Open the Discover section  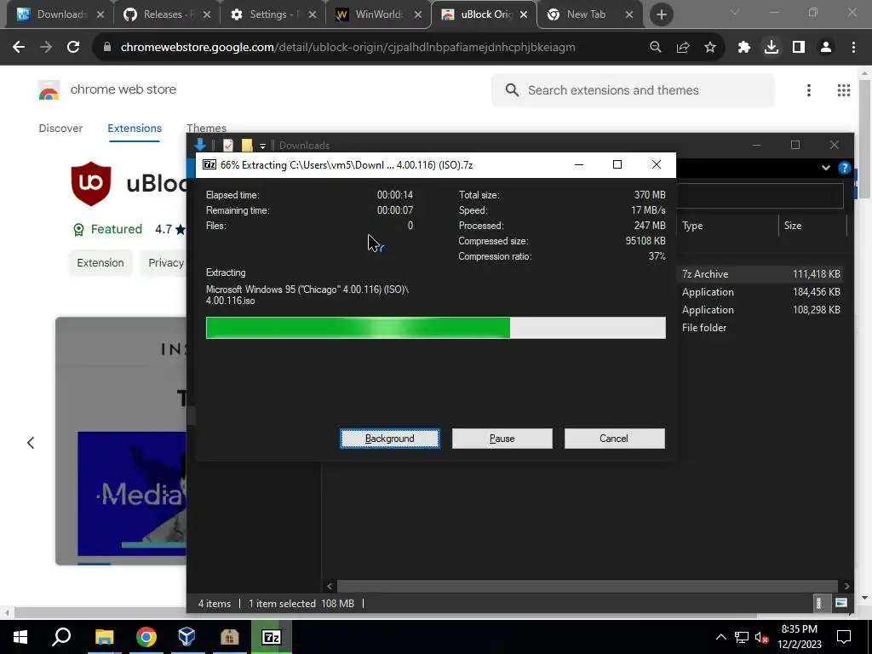tap(60, 129)
